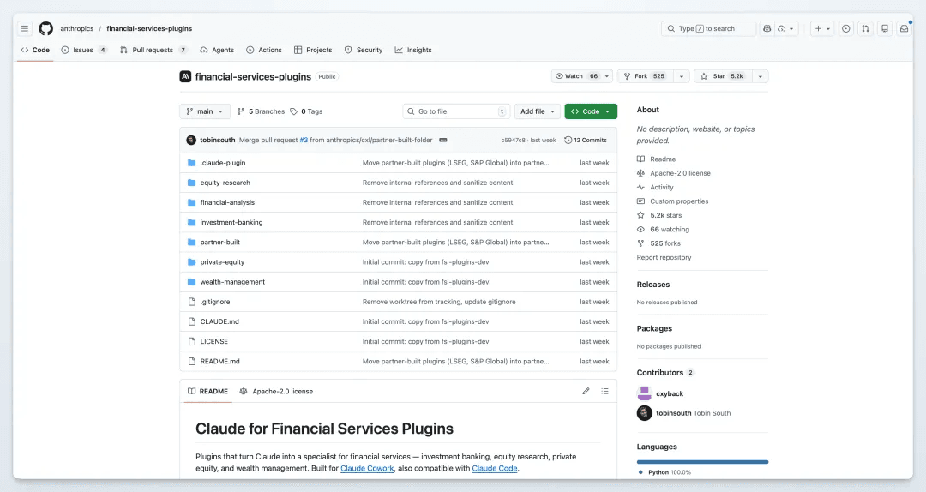
Task: Click the Python language bar
Action: pos(702,461)
